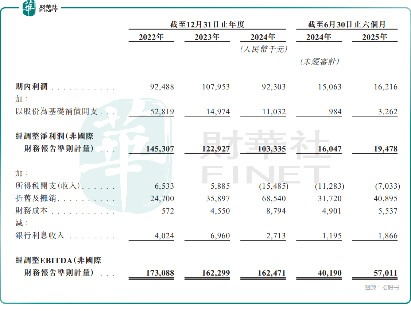Select the 52,819 share-based compensation value
This screenshot has height=311, width=411.
coord(162,112)
